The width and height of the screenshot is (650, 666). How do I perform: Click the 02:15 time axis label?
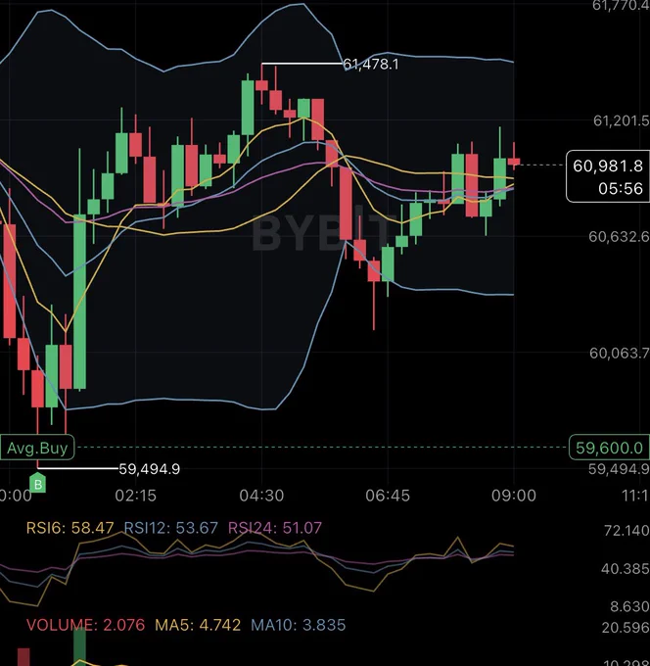pos(135,496)
